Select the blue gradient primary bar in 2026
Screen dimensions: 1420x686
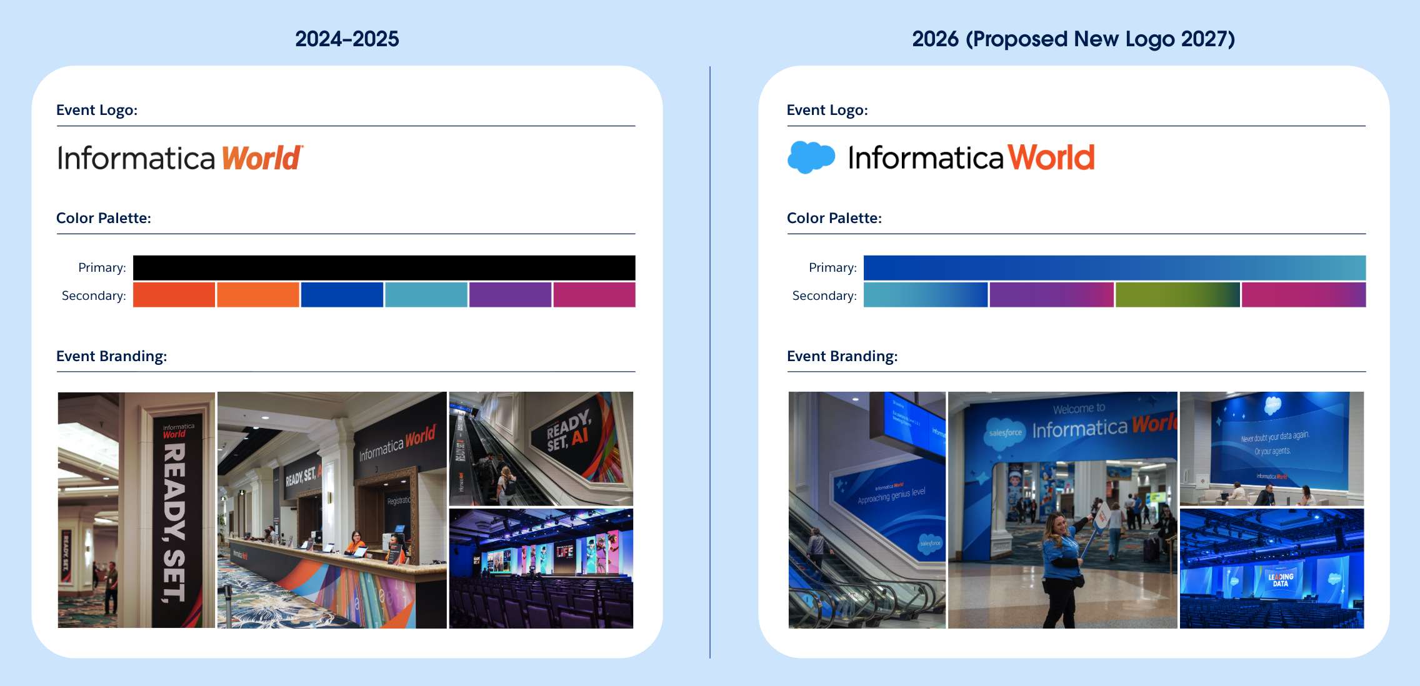click(x=1114, y=267)
